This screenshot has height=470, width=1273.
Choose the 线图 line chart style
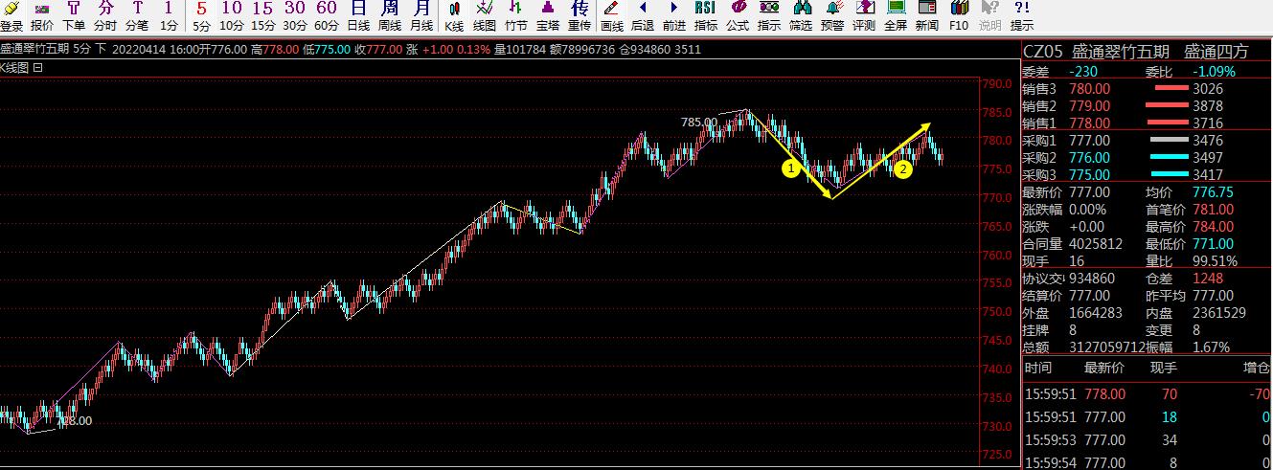(485, 16)
